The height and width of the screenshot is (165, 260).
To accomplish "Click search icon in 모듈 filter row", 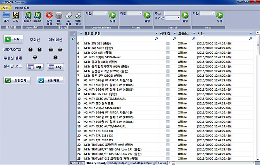I will click(194, 39).
